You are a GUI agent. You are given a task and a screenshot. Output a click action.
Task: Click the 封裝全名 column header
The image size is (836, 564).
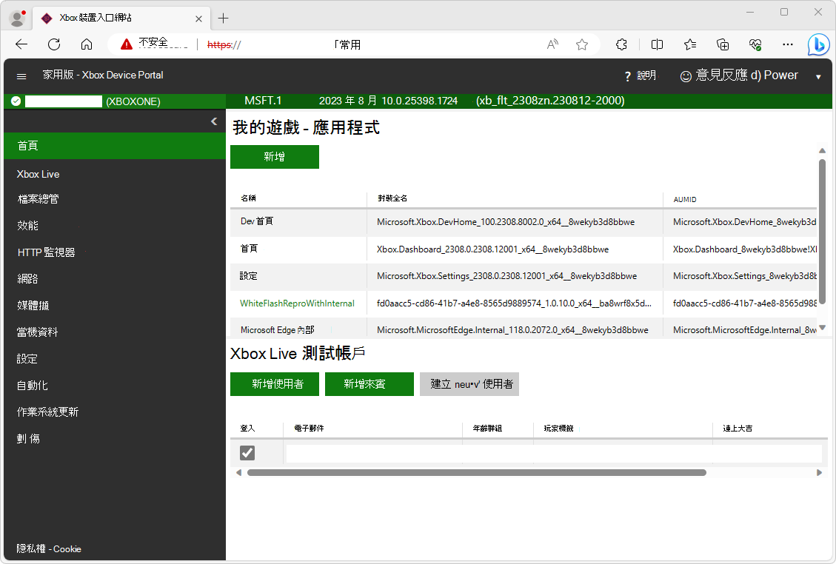pos(392,198)
